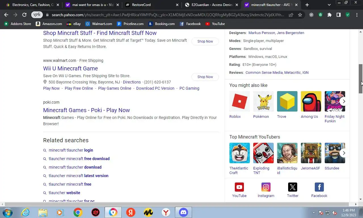Close the RestoreCord tab

[177, 5]
